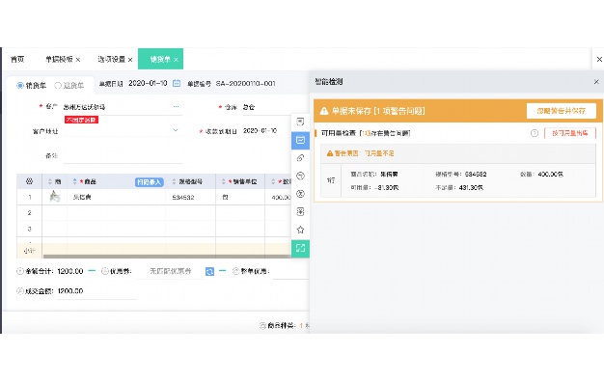
Task: Click the highlighted blue chart icon in side toolbar
Action: pyautogui.click(x=300, y=140)
